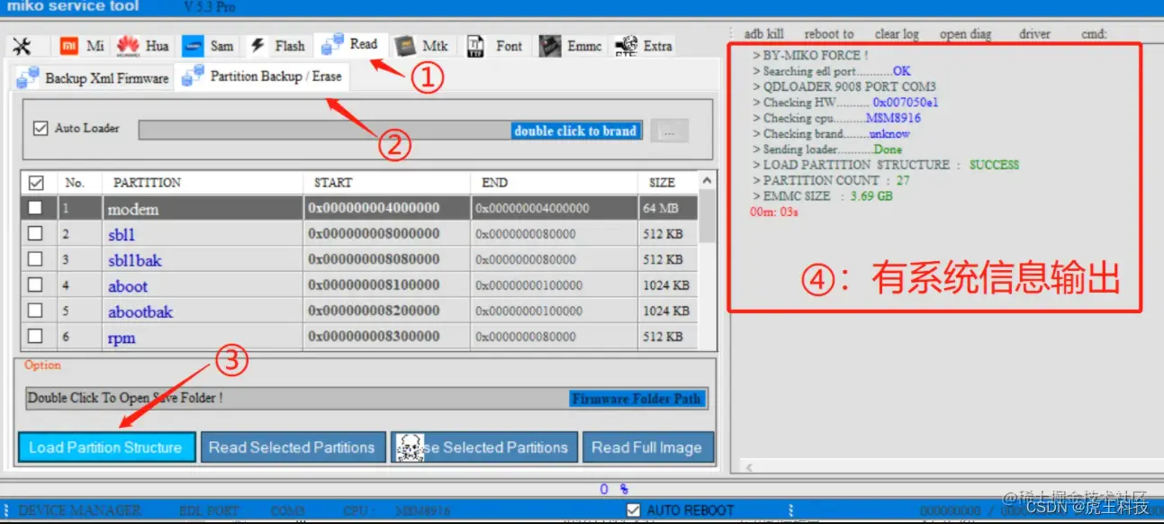Viewport: 1164px width, 524px height.
Task: Click the START column header
Action: pos(386,183)
